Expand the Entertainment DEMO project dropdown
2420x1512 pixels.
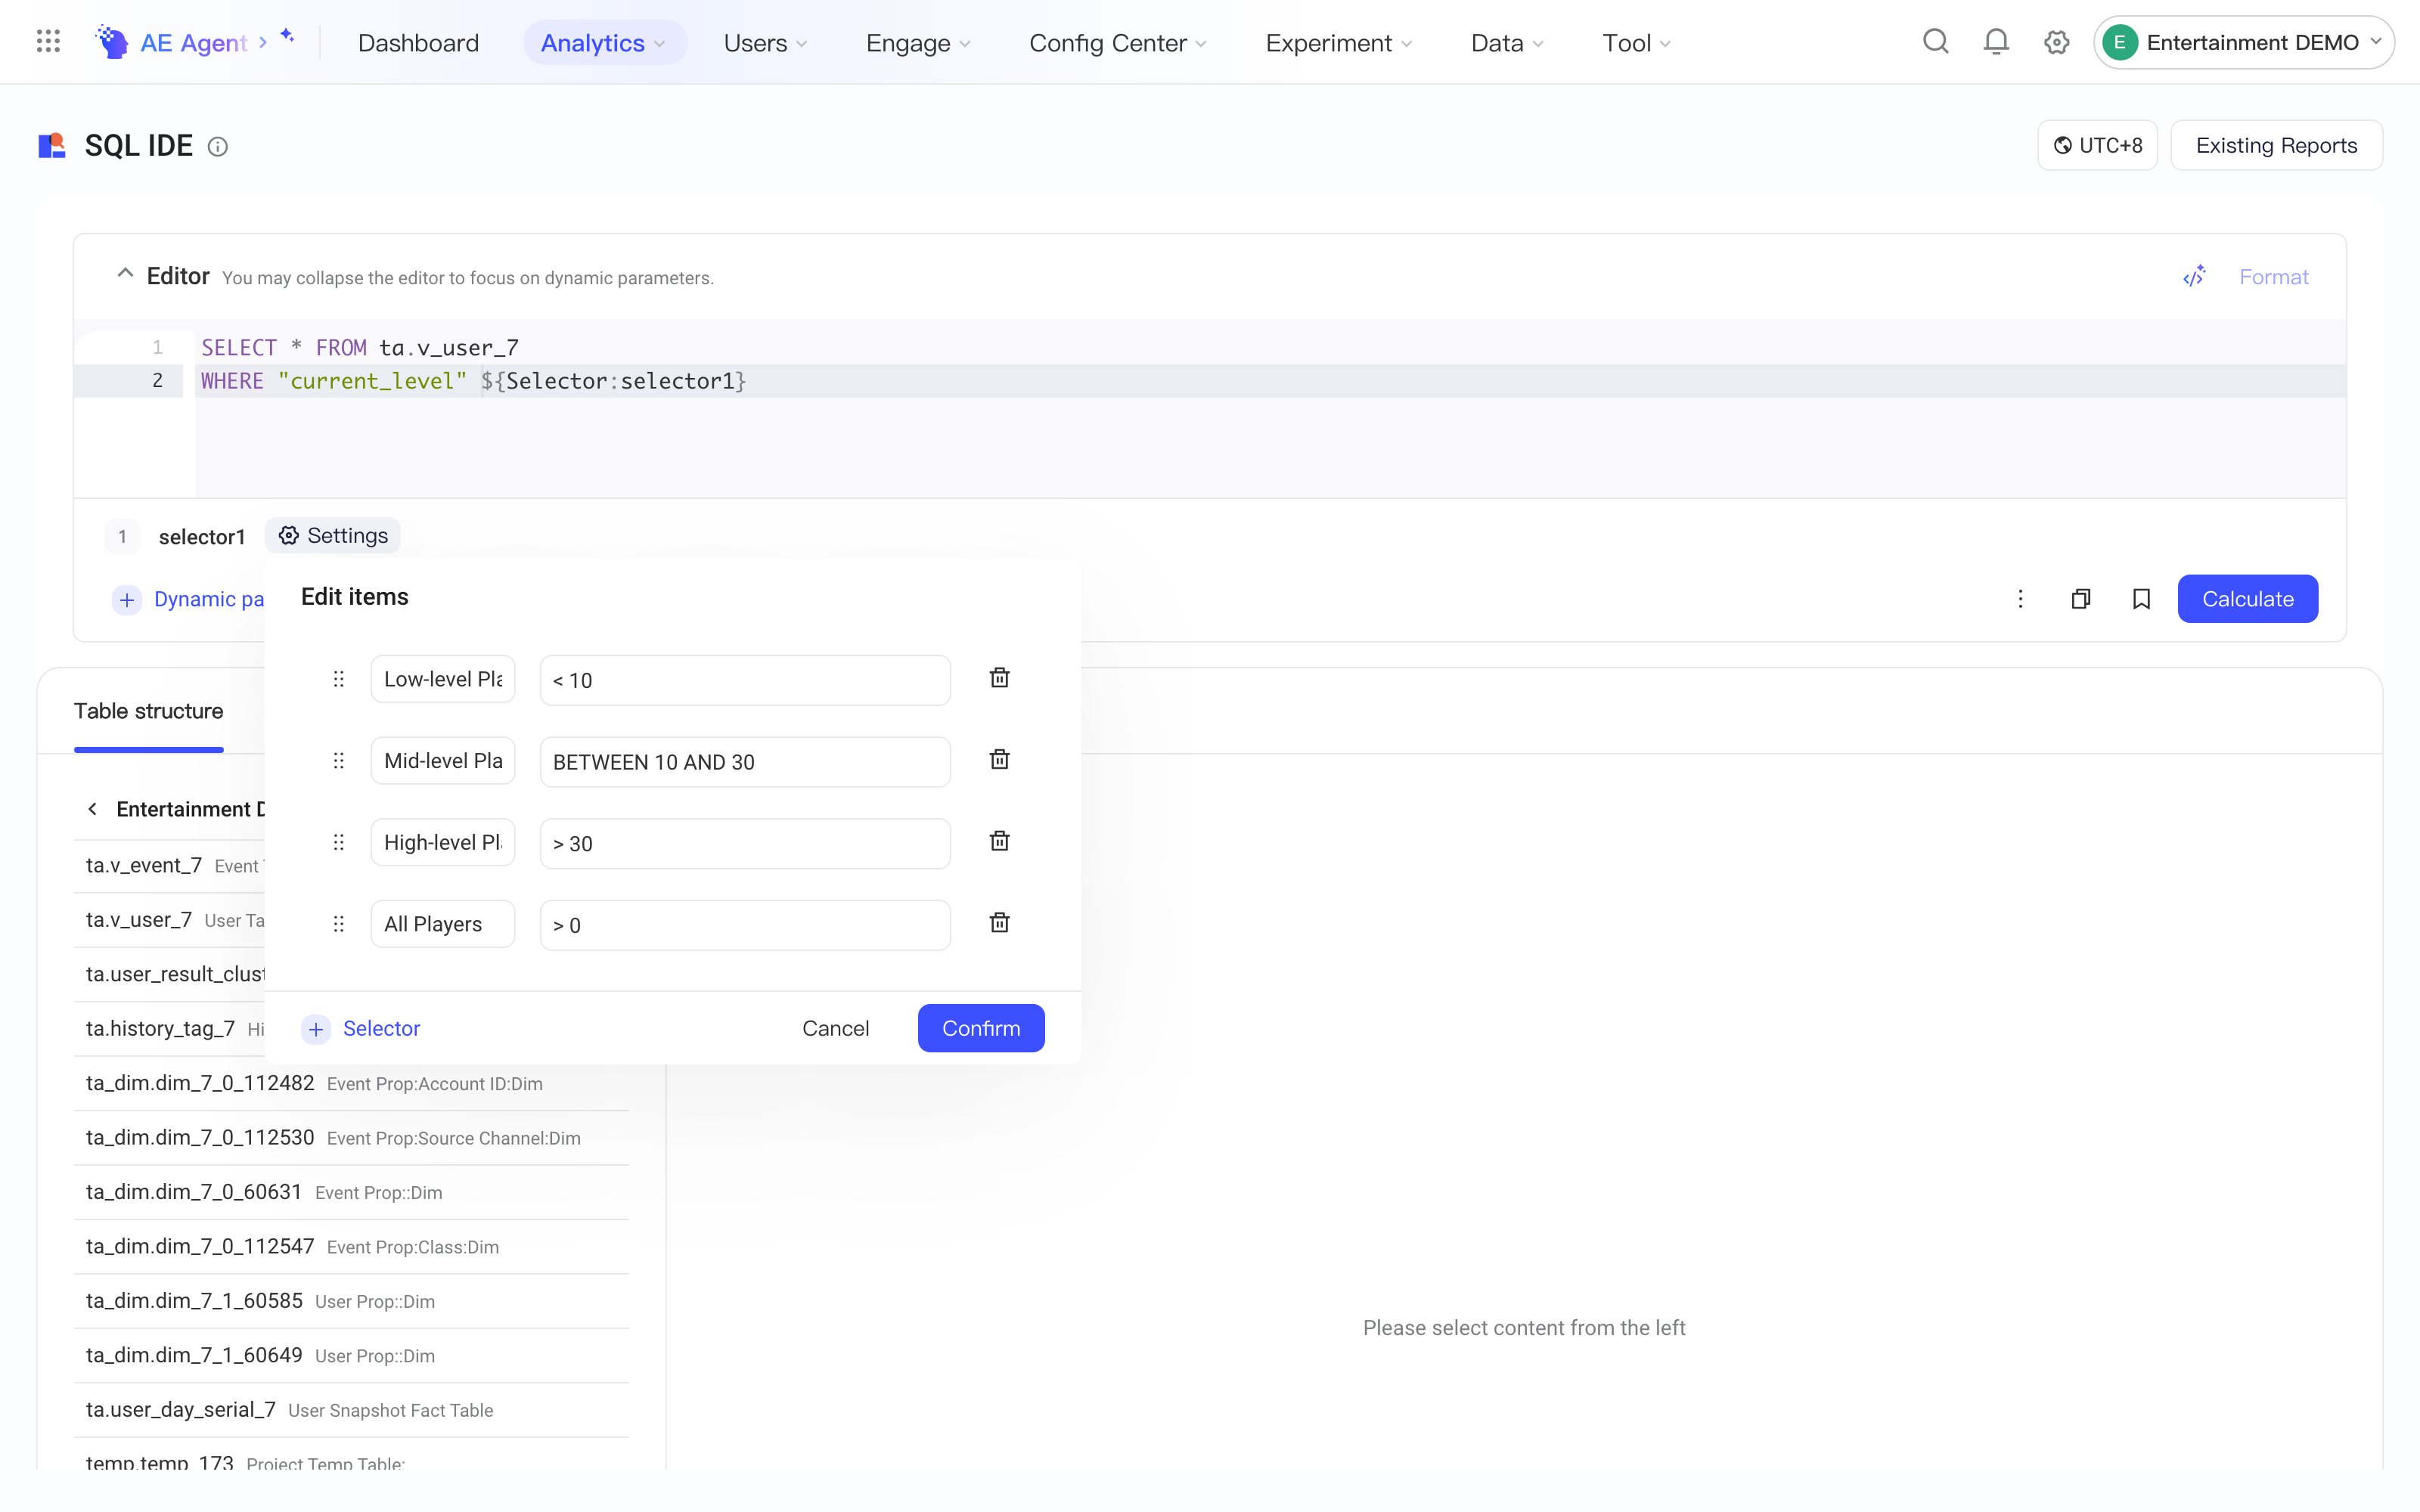[2244, 42]
